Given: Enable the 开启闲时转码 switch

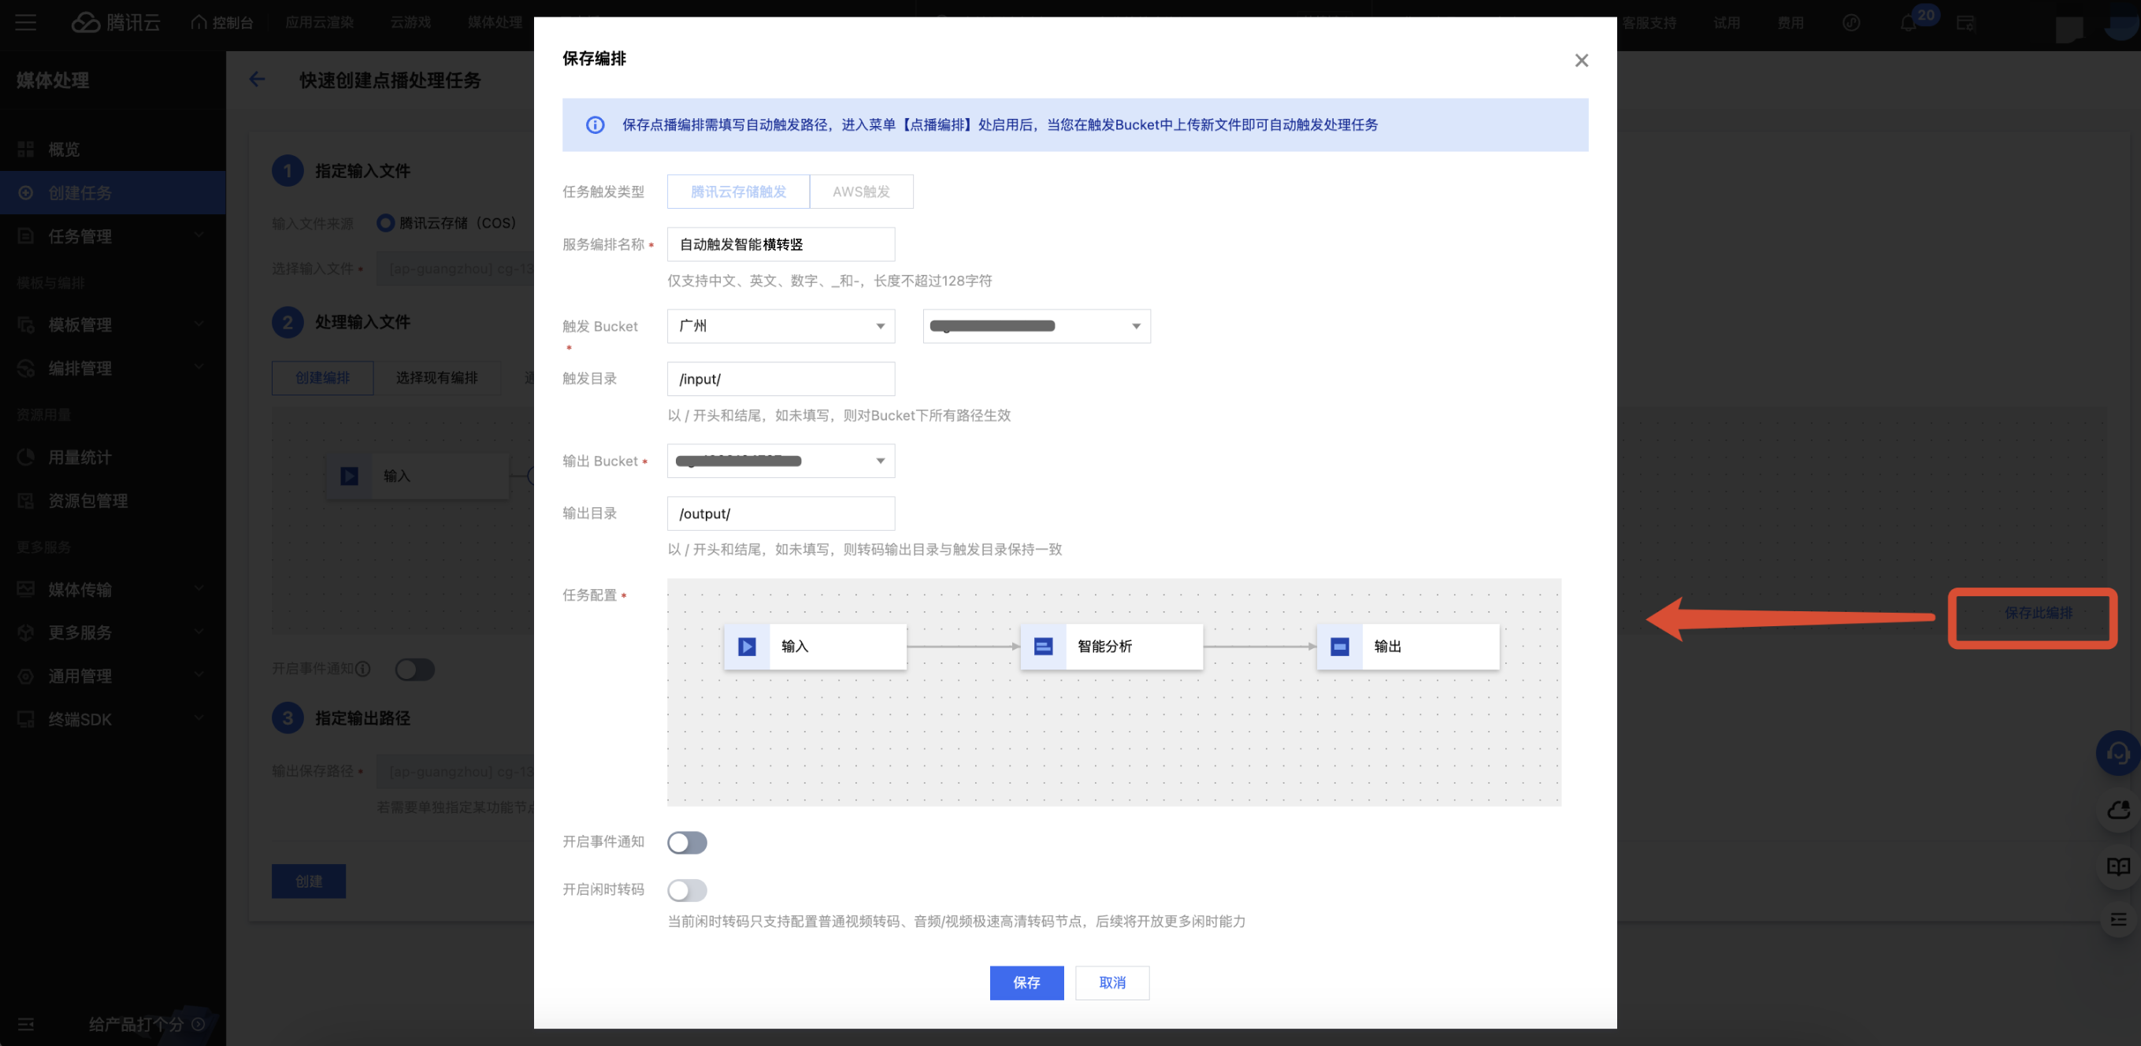Looking at the screenshot, I should [x=687, y=890].
